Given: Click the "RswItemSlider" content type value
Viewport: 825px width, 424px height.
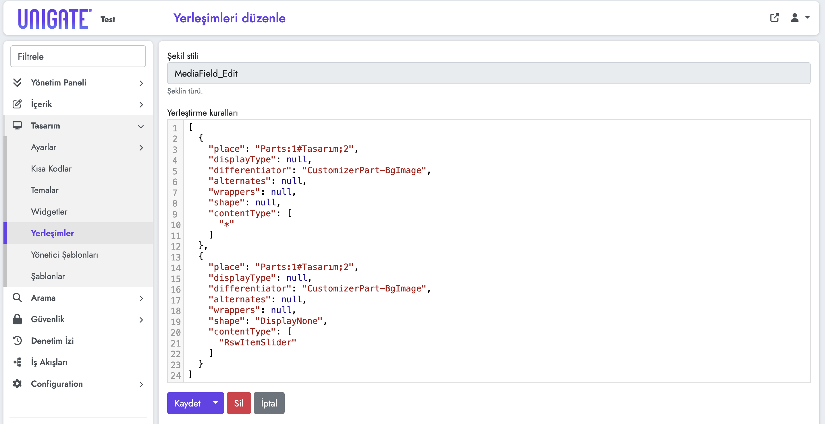Looking at the screenshot, I should [257, 343].
